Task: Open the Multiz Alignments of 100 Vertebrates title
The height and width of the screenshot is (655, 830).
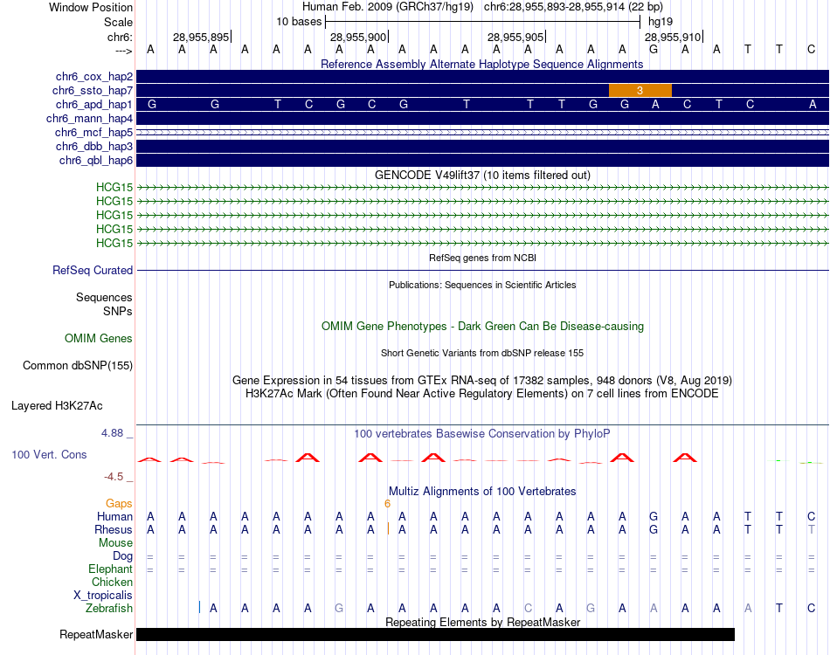Action: click(482, 492)
